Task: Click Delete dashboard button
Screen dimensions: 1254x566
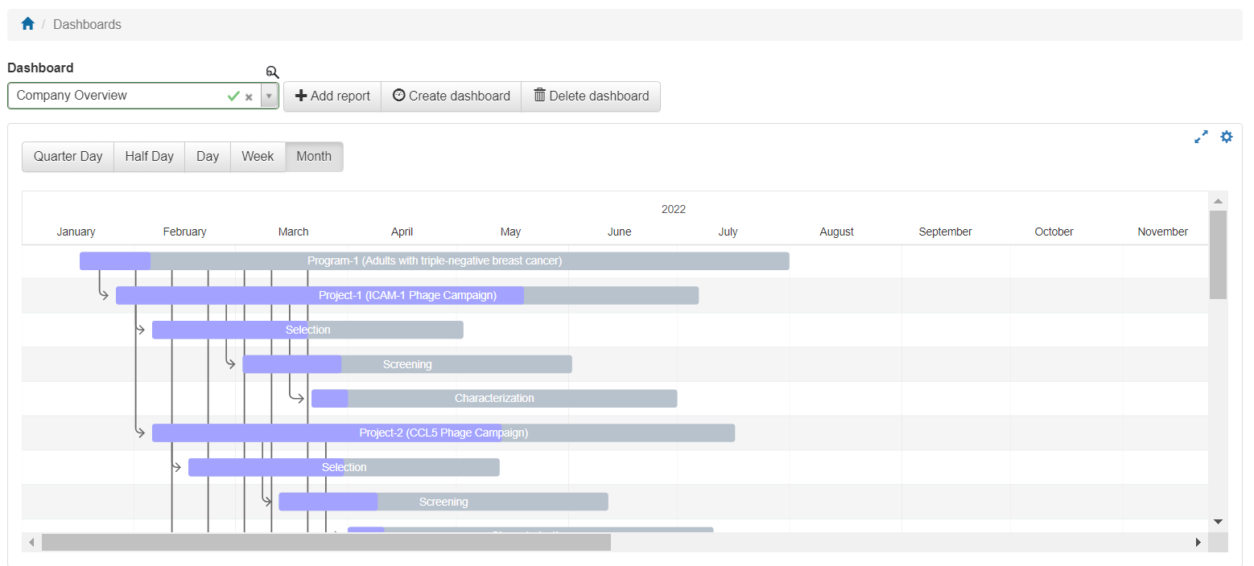Action: pos(591,96)
